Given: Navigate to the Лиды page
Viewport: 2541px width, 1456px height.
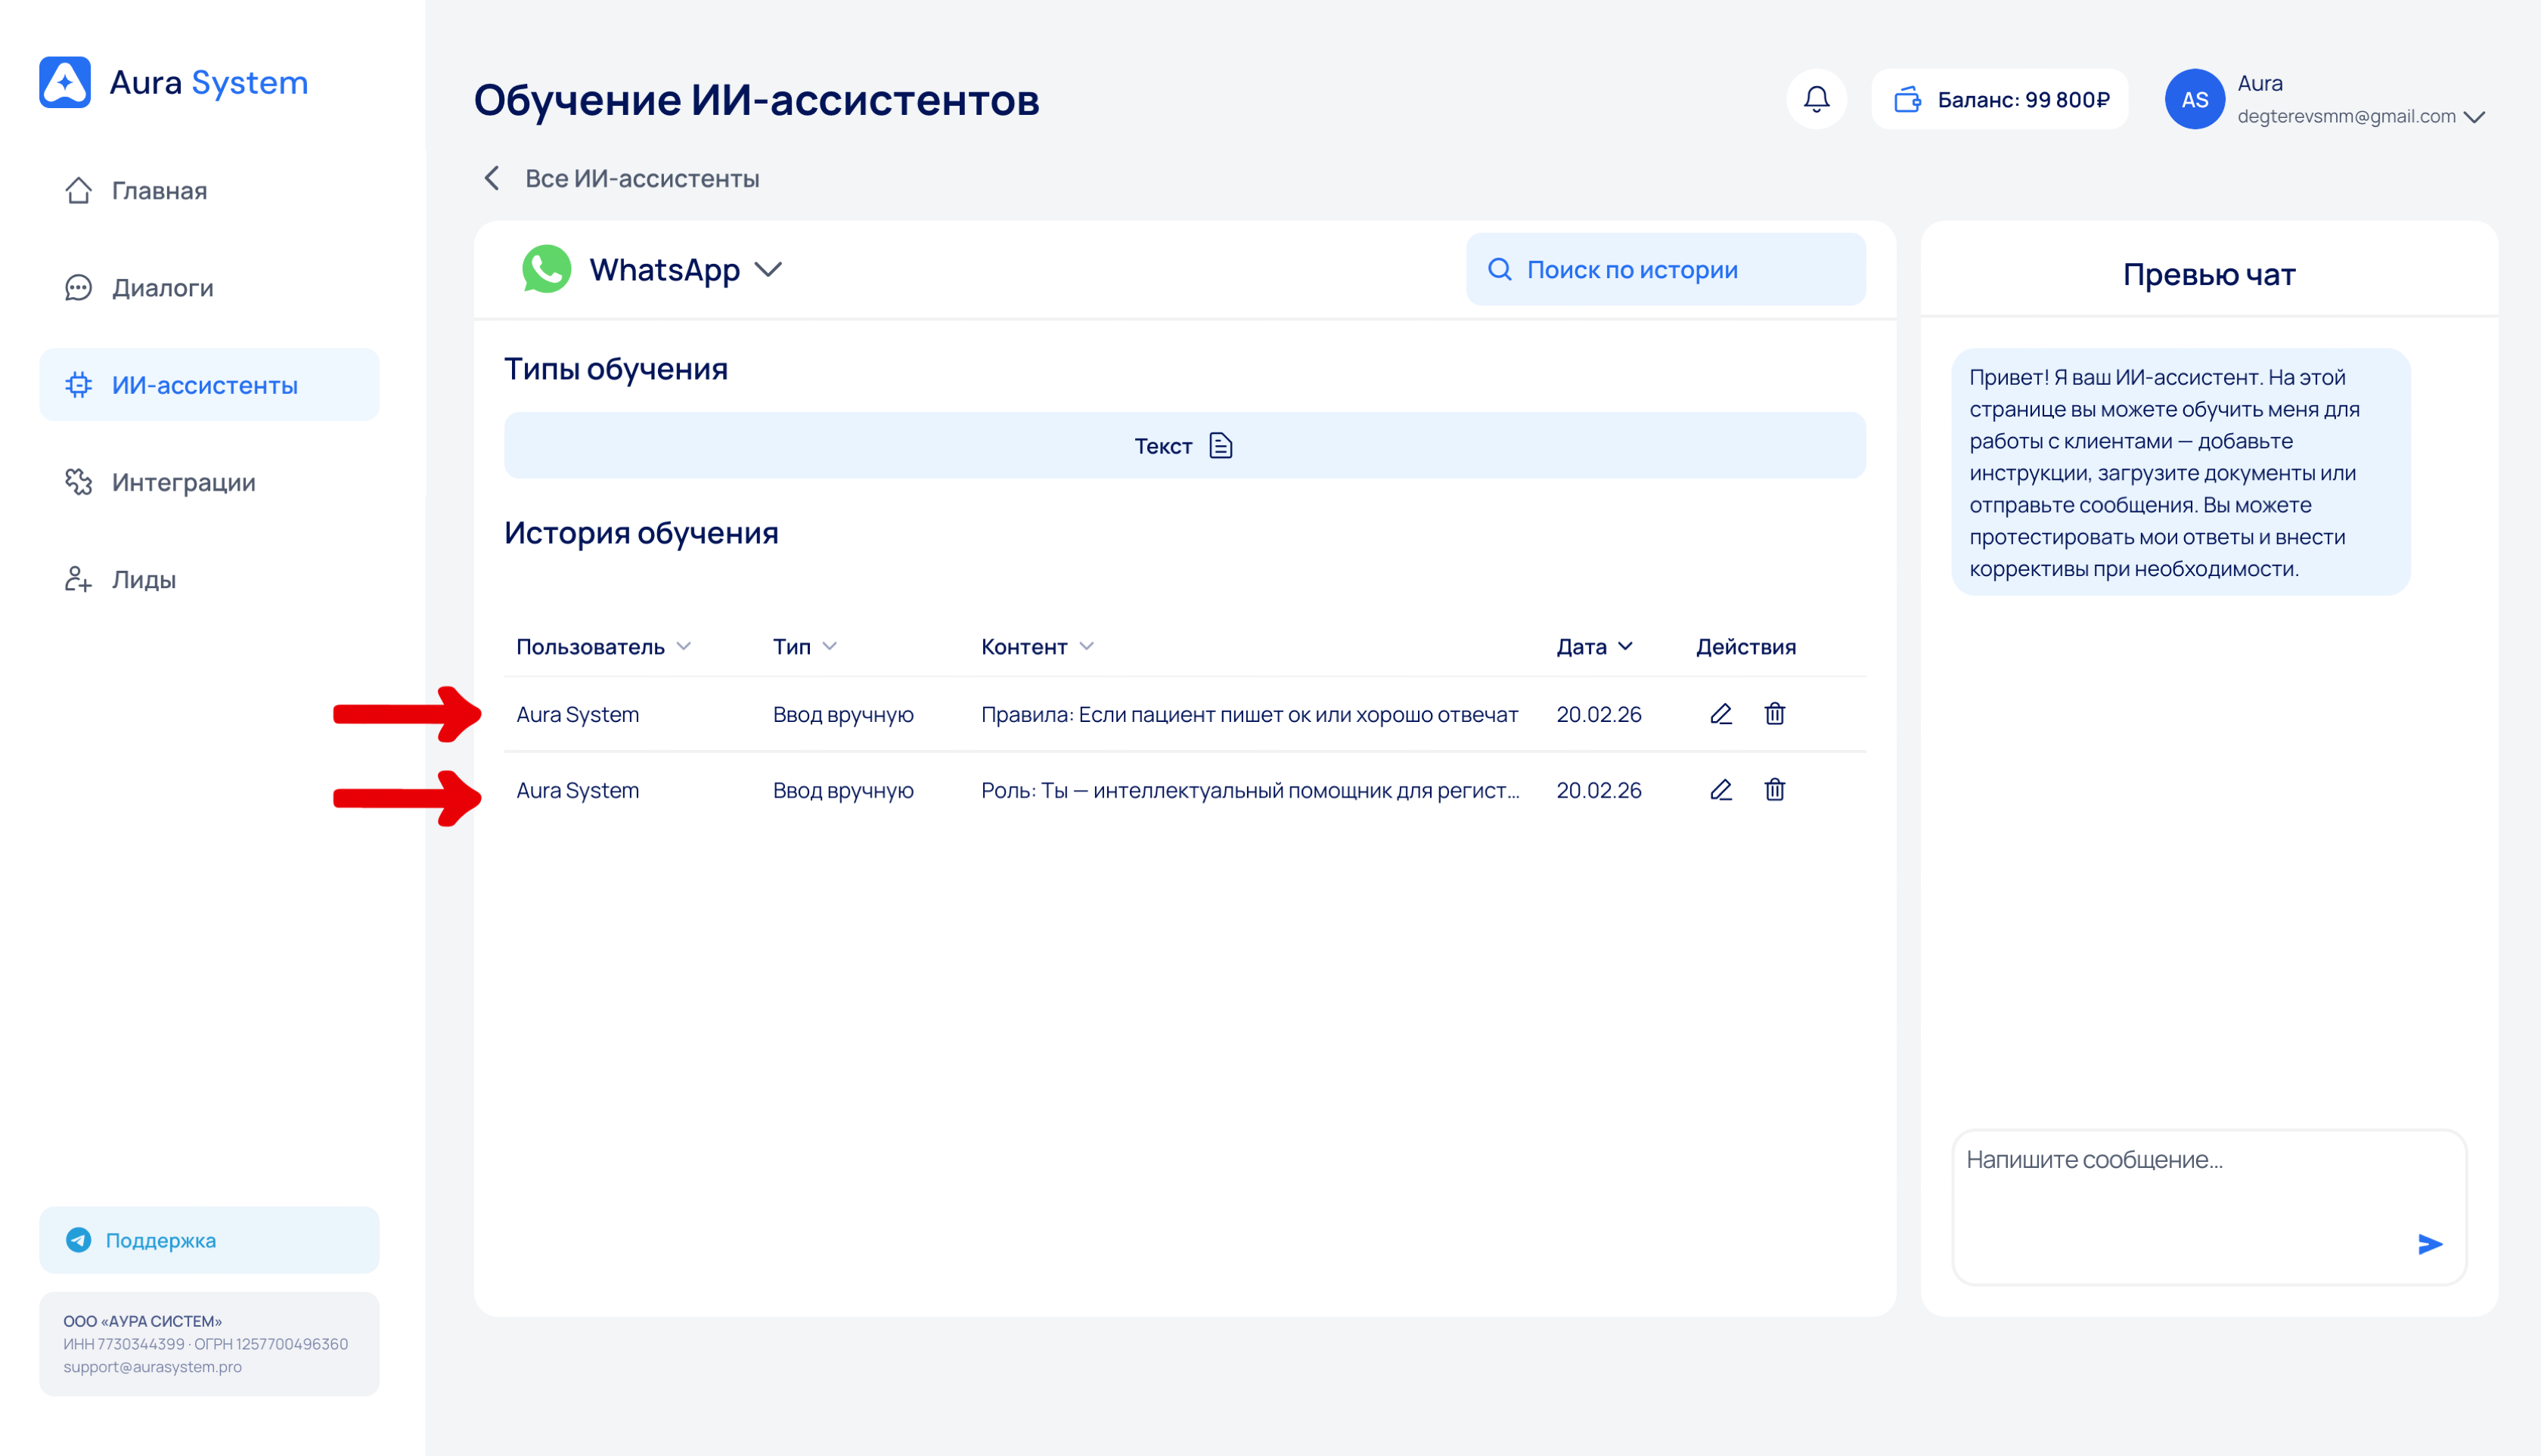Looking at the screenshot, I should point(143,580).
